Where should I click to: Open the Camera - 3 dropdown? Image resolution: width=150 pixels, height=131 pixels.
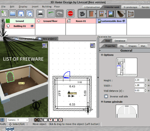(18, 120)
